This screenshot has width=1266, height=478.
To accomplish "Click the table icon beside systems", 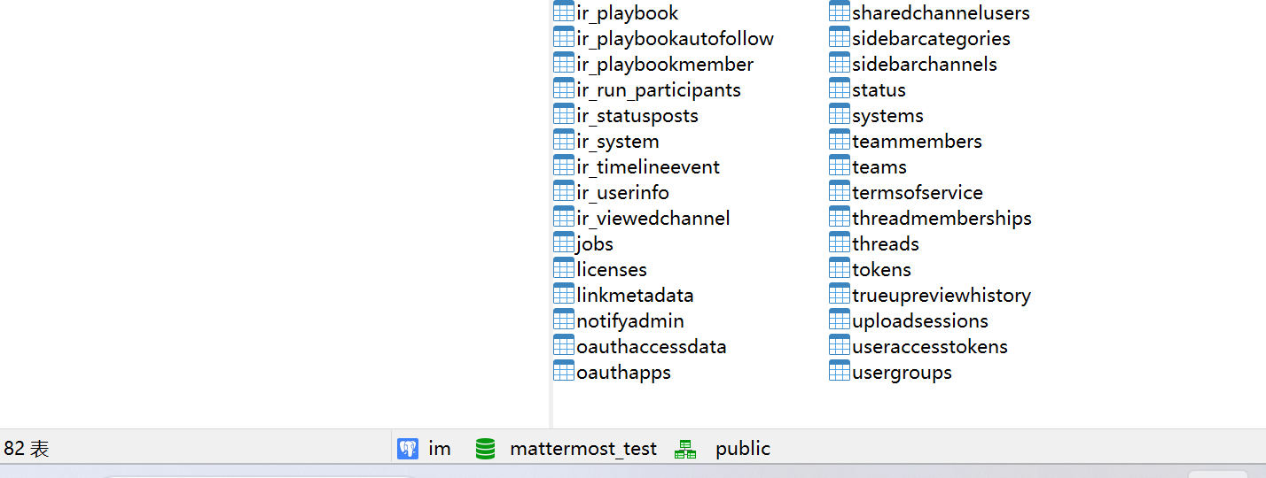I will click(839, 114).
